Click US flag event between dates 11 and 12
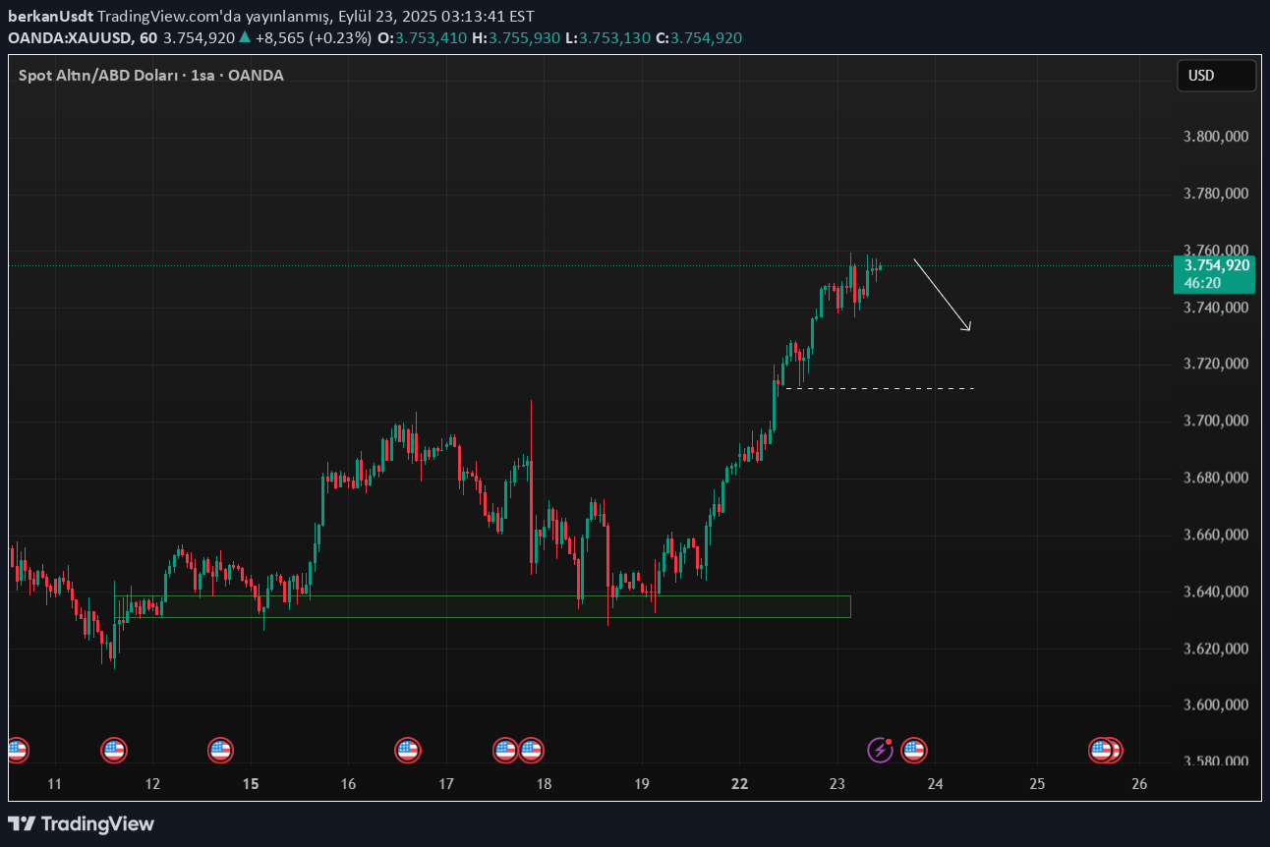Screen dimensions: 1270x847 [114, 751]
